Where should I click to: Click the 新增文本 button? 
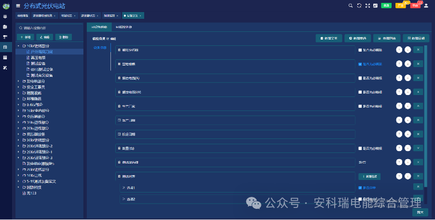pos(329,38)
